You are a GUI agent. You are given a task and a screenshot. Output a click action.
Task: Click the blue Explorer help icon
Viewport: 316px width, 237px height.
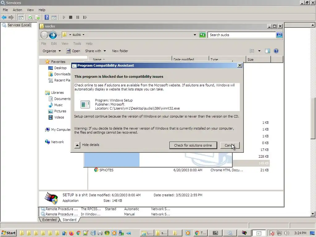click(x=276, y=51)
